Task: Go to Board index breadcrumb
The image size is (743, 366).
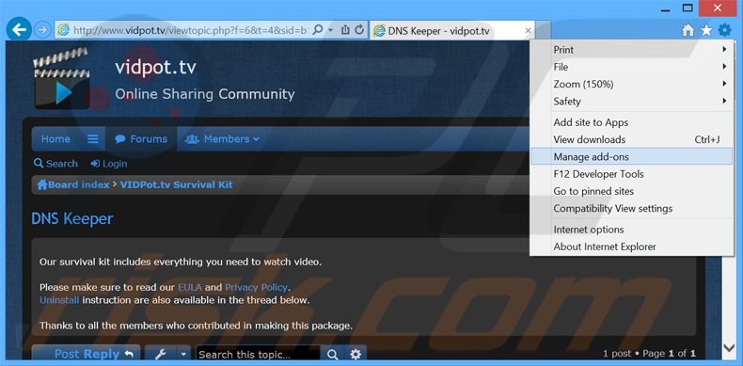Action: pos(73,185)
